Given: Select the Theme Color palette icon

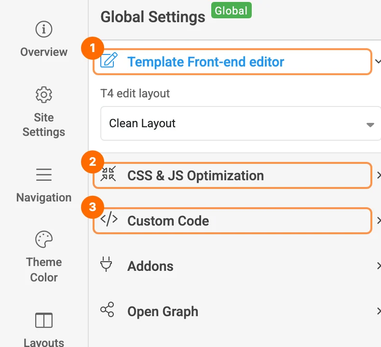Looking at the screenshot, I should coord(44,239).
